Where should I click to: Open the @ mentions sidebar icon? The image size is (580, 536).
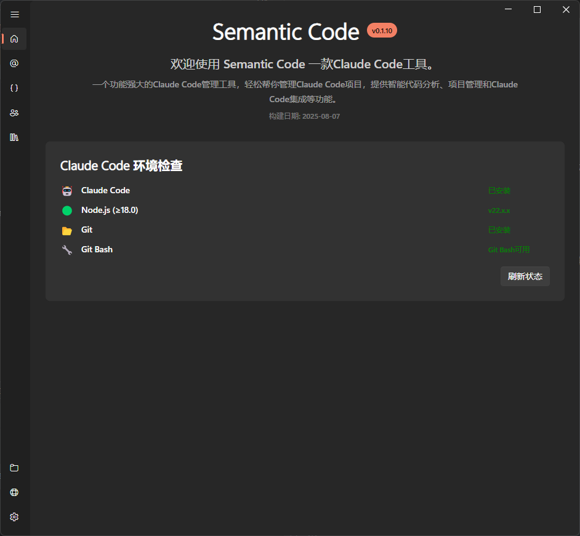[14, 63]
